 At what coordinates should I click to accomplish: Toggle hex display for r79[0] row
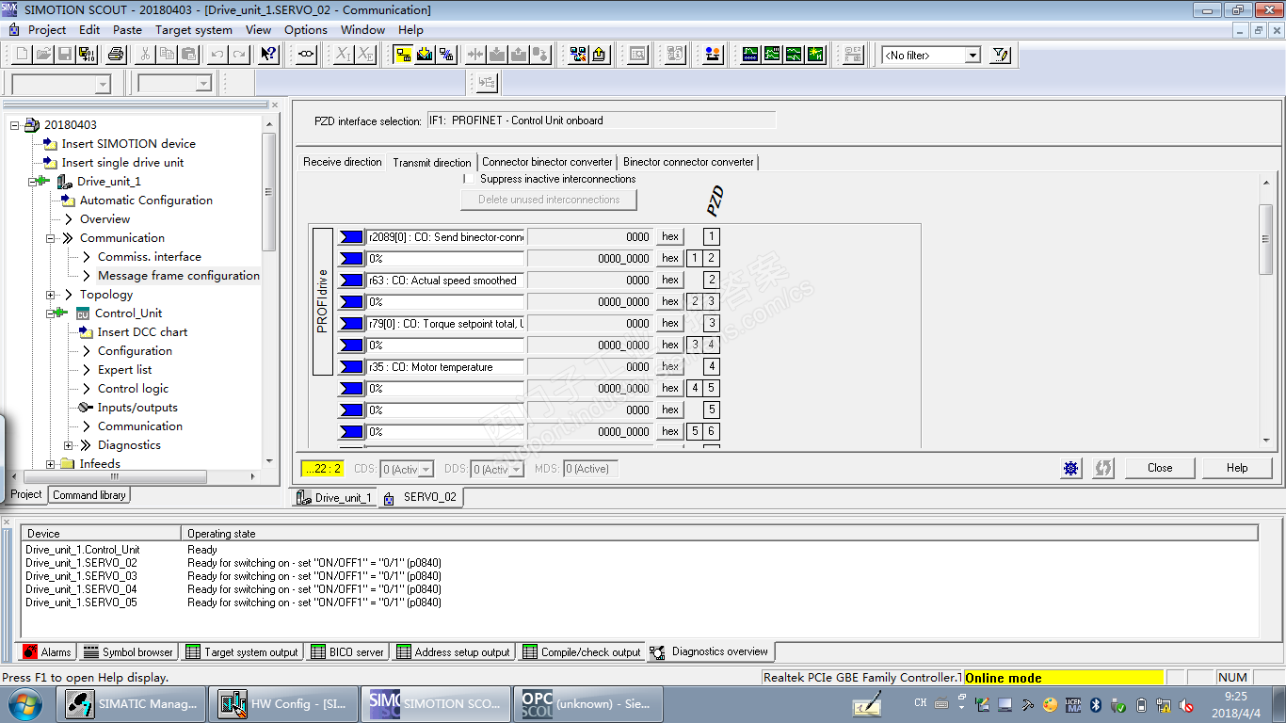(x=670, y=324)
